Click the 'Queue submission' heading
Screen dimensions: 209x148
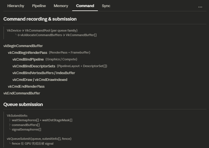click(23, 105)
